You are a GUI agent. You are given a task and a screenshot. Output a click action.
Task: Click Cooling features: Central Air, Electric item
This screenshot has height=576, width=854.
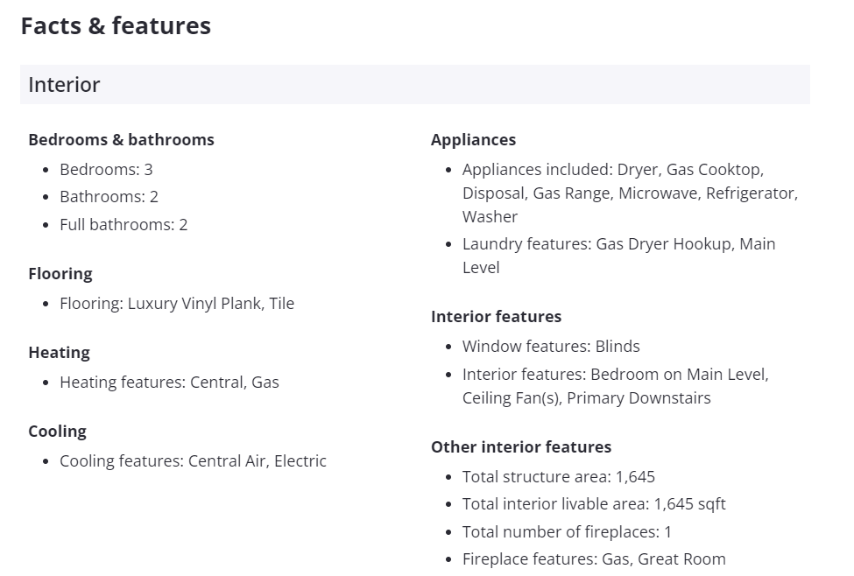point(193,461)
